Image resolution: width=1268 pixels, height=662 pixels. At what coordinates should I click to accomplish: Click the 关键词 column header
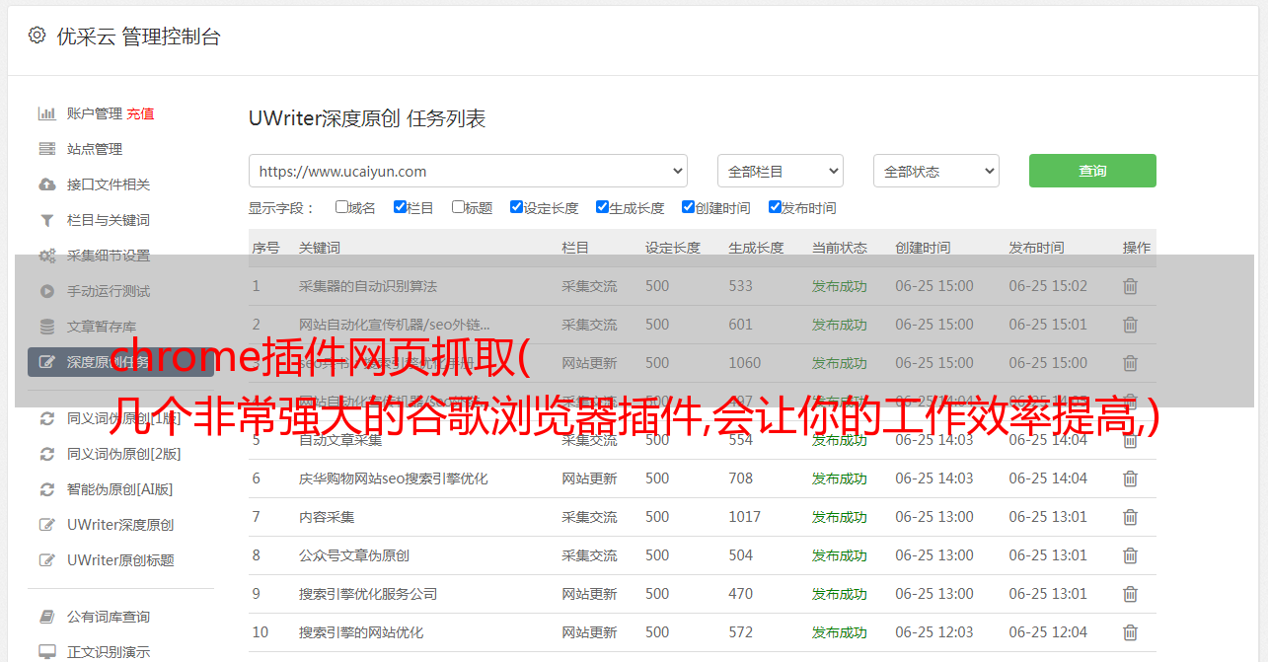pyautogui.click(x=320, y=248)
